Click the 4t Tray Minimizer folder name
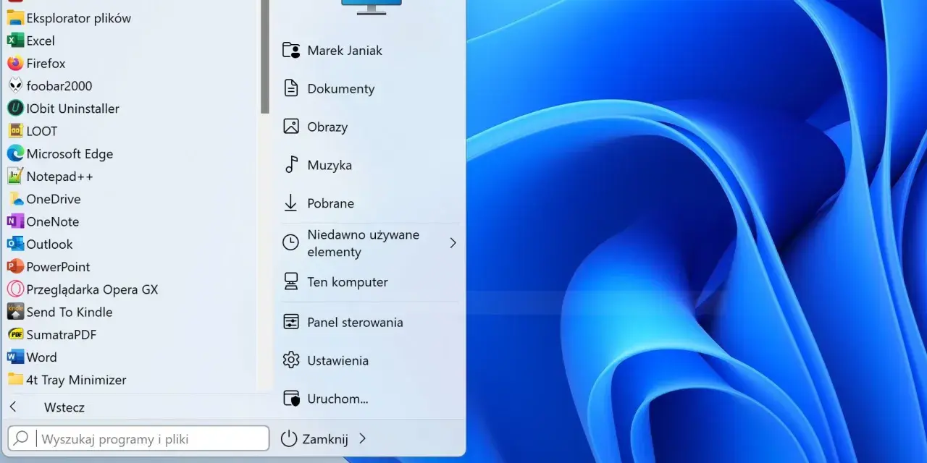The image size is (927, 463). [x=76, y=380]
